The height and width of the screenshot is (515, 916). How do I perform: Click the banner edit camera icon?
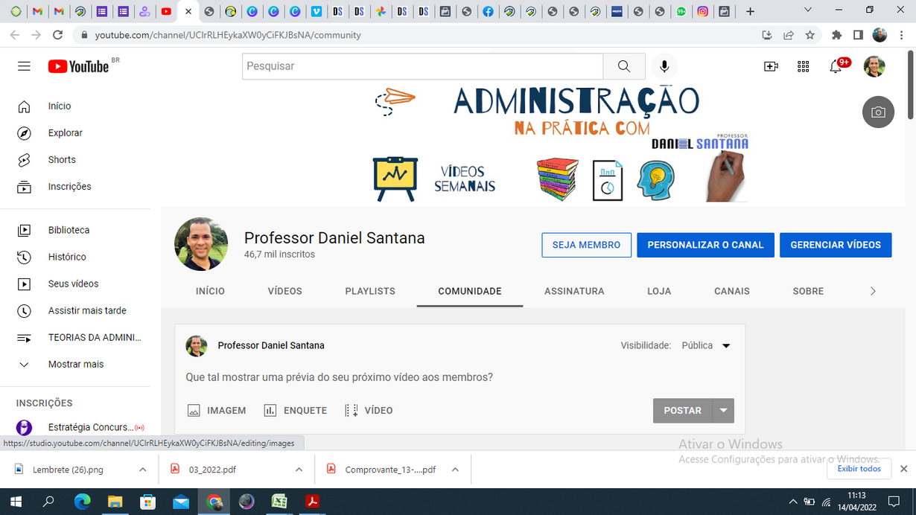click(x=878, y=112)
